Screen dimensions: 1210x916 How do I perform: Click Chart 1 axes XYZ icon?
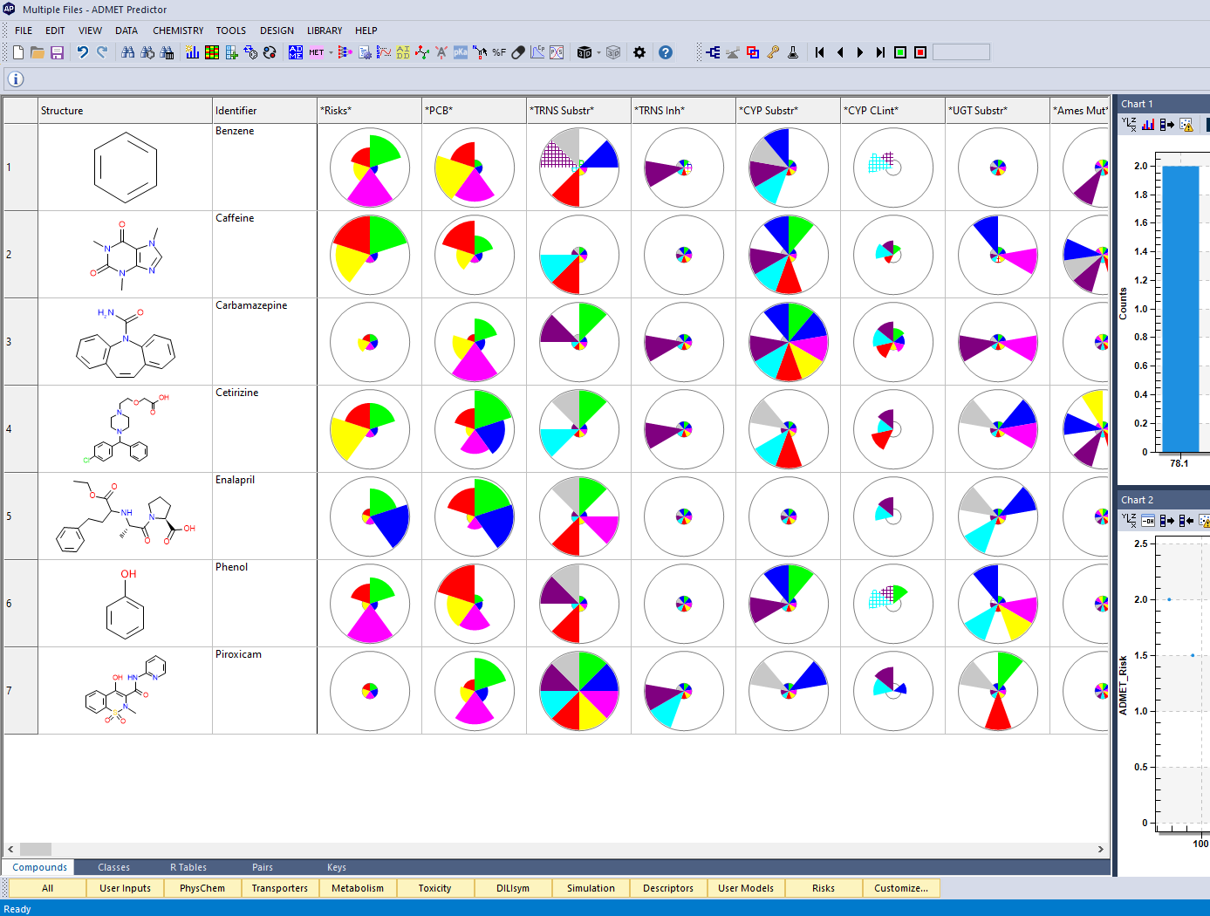pyautogui.click(x=1129, y=125)
